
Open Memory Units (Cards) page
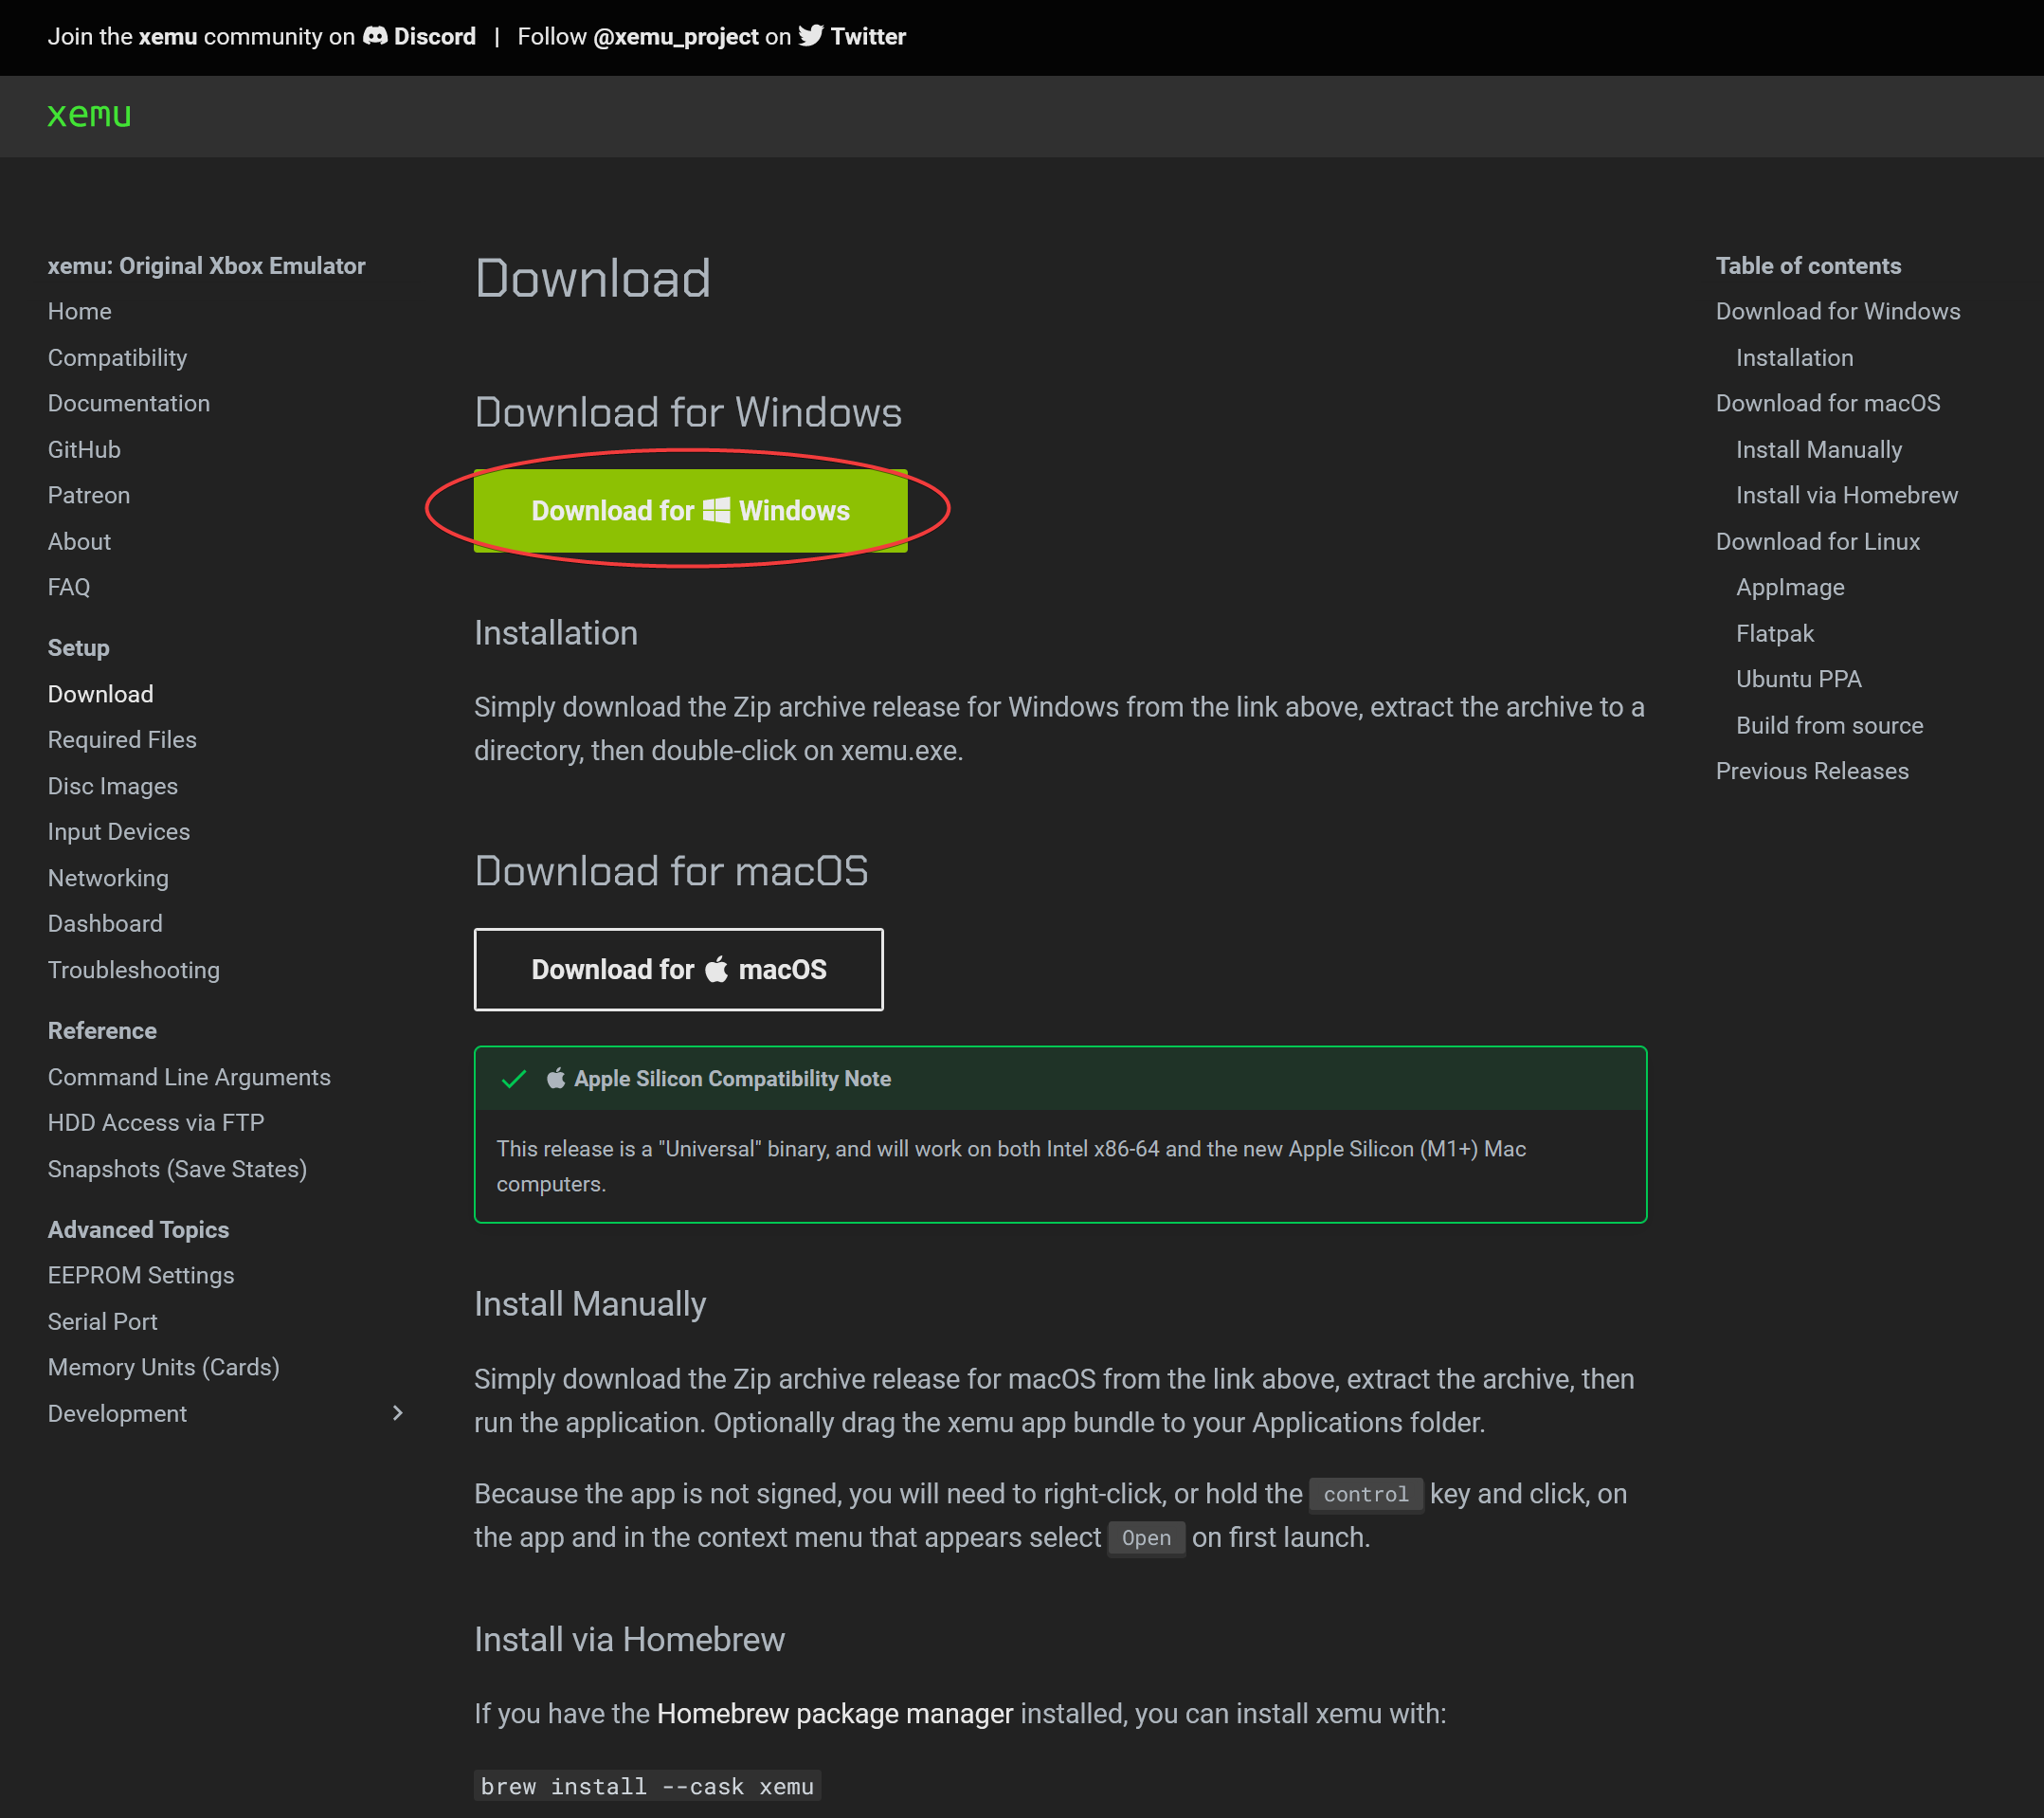point(164,1368)
